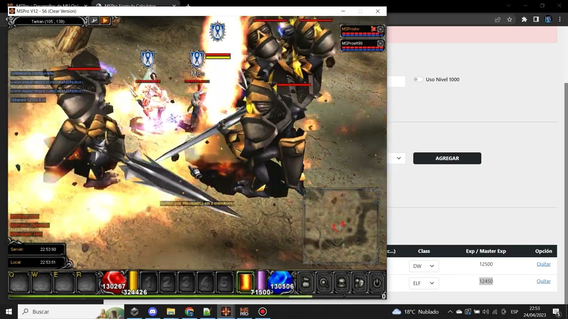This screenshot has width=568, height=319.
Task: Open the inventory bag icon
Action: [x=306, y=282]
